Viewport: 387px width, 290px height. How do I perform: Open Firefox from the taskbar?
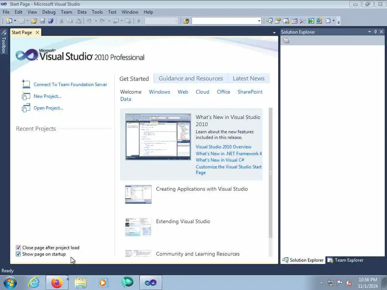57,282
